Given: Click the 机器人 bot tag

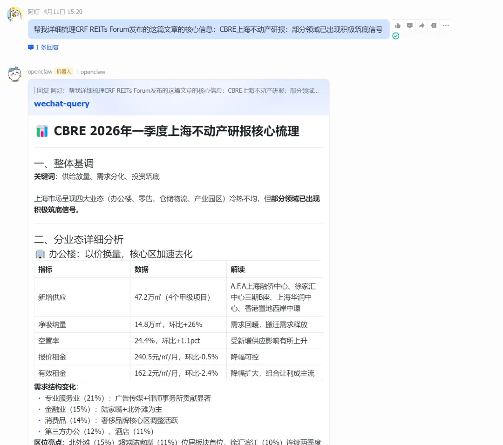Looking at the screenshot, I should 63,72.
